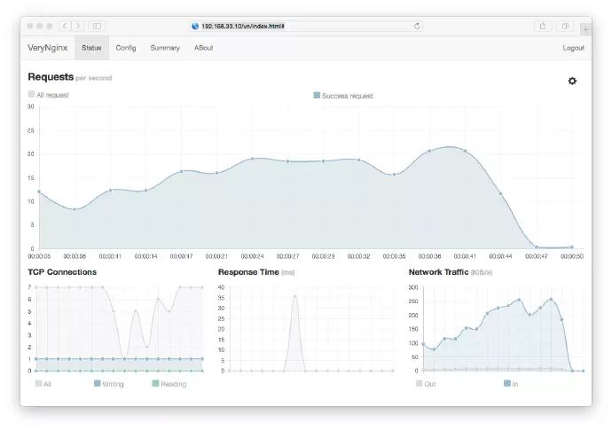
Task: Click the Logout link
Action: pyautogui.click(x=573, y=48)
